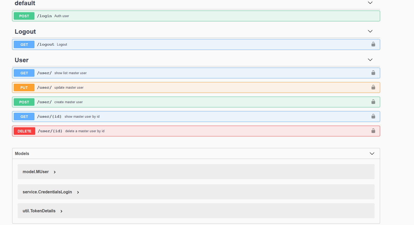
Task: Collapse the Logout section chevron
Action: [x=370, y=31]
